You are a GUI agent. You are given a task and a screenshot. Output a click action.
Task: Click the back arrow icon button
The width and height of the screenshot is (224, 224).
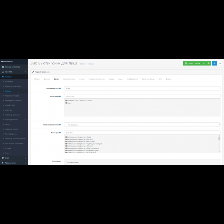point(220,63)
